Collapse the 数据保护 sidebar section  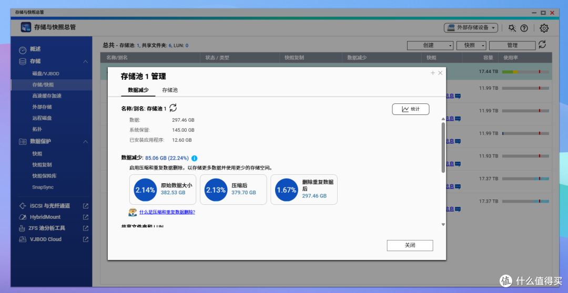[x=86, y=141]
